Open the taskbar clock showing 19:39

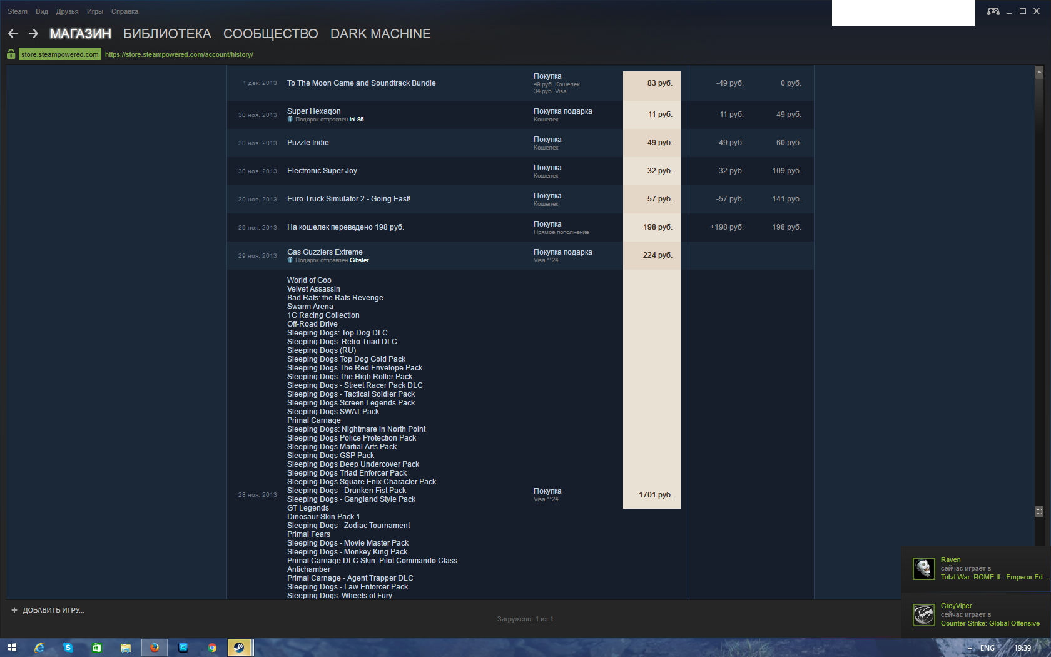(1022, 648)
